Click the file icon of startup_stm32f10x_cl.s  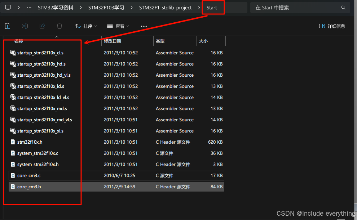click(x=13, y=53)
